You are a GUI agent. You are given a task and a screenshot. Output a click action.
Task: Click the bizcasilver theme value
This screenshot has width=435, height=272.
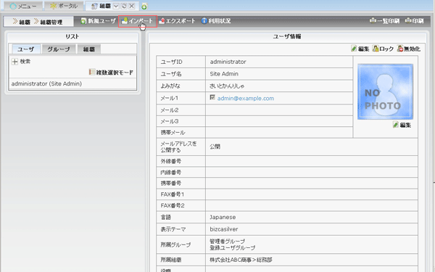coord(224,229)
